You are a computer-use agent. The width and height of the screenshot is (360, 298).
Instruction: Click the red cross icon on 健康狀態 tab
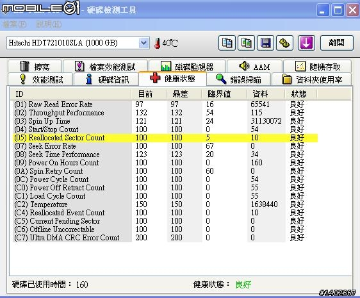[155, 78]
